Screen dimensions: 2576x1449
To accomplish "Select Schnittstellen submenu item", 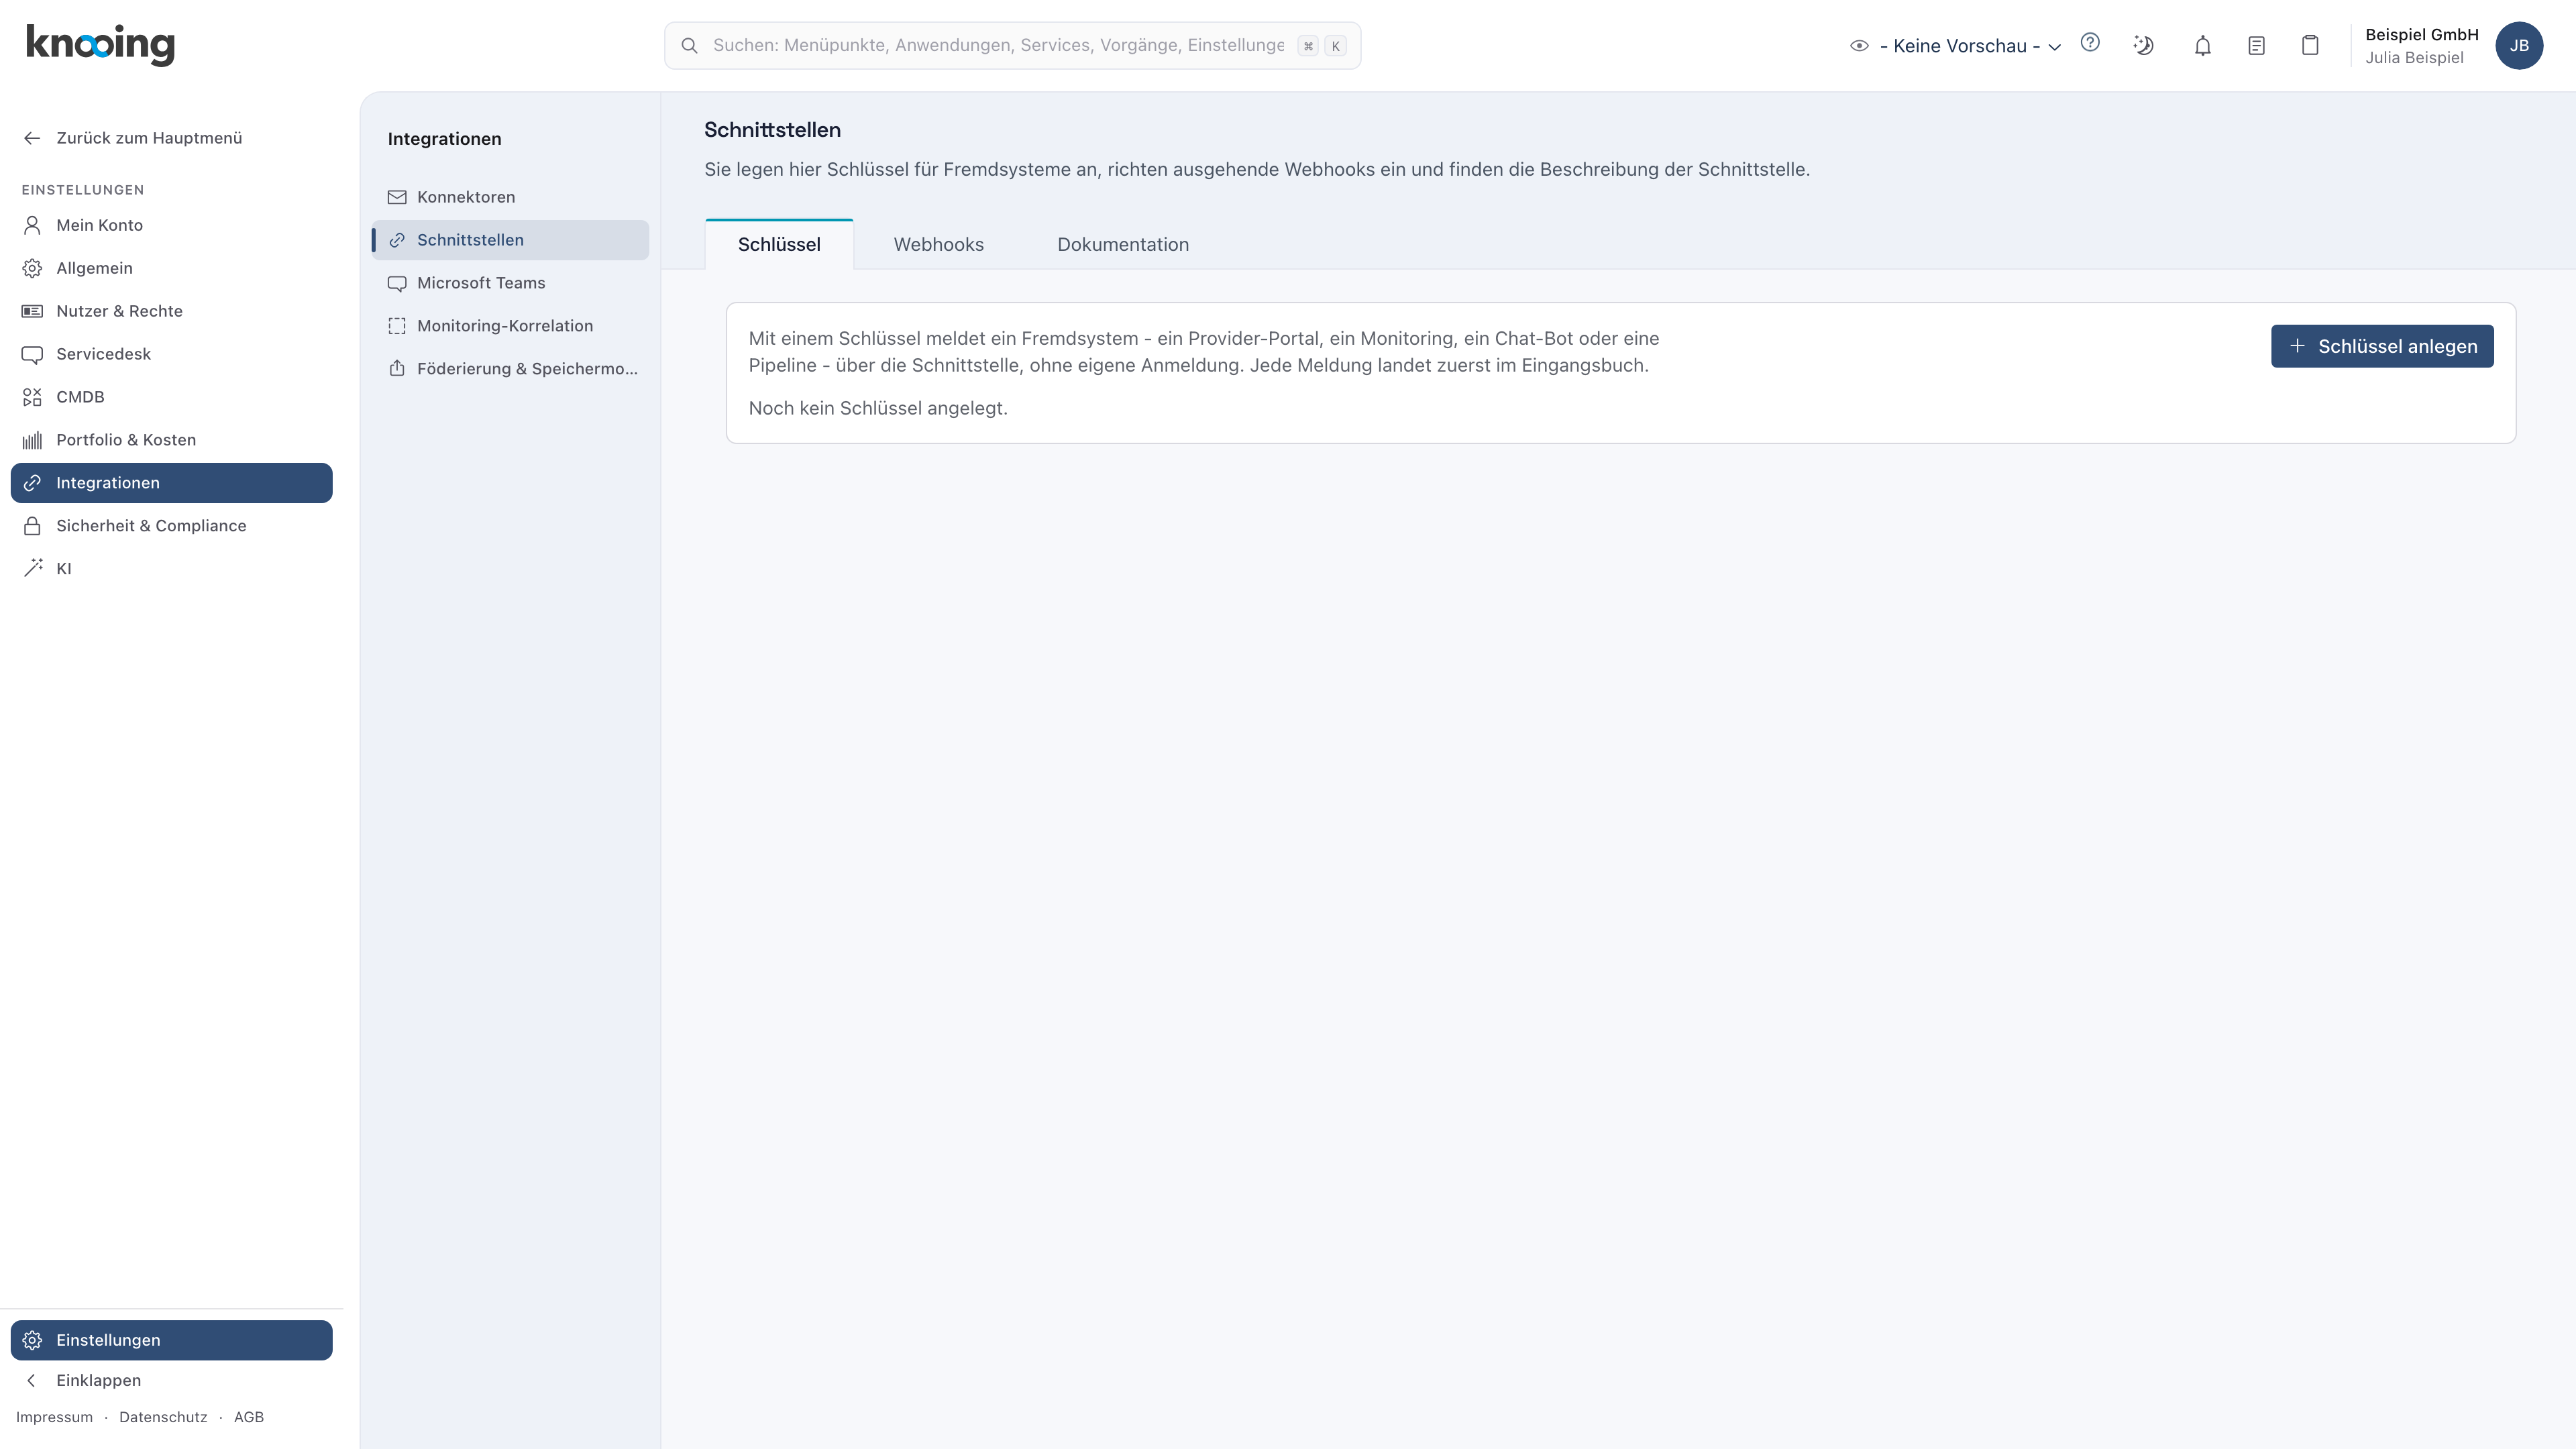I will point(510,240).
